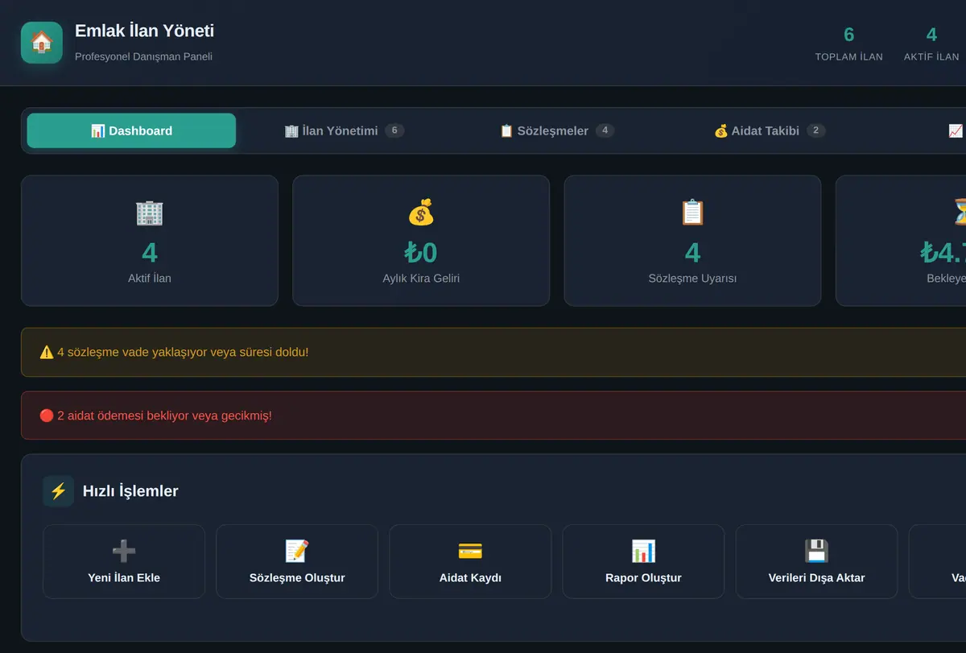Click the Aktif İlan counter in header
This screenshot has width=966, height=653.
point(931,43)
